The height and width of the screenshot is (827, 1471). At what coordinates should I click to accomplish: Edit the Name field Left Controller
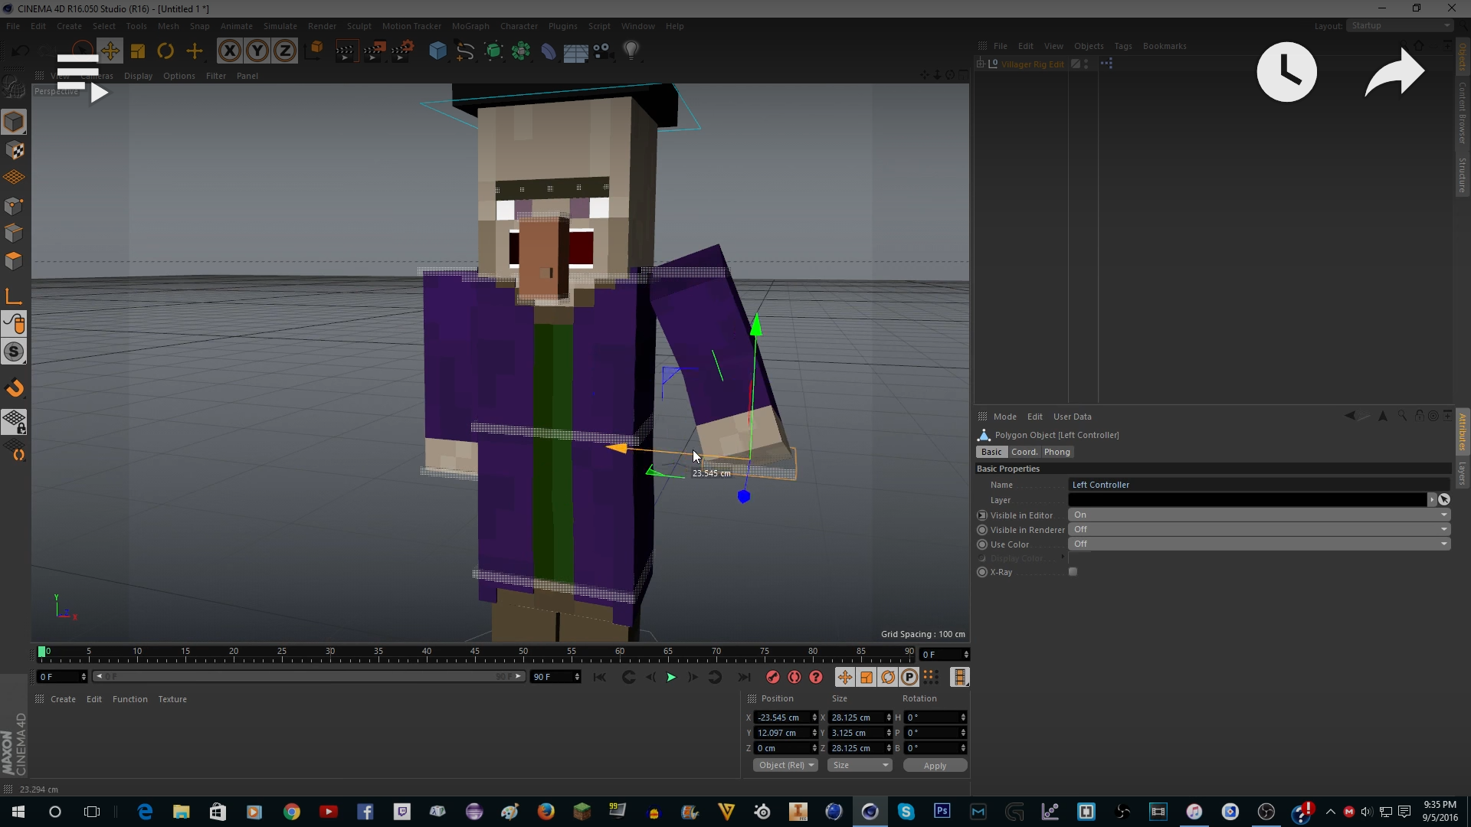click(x=1259, y=485)
